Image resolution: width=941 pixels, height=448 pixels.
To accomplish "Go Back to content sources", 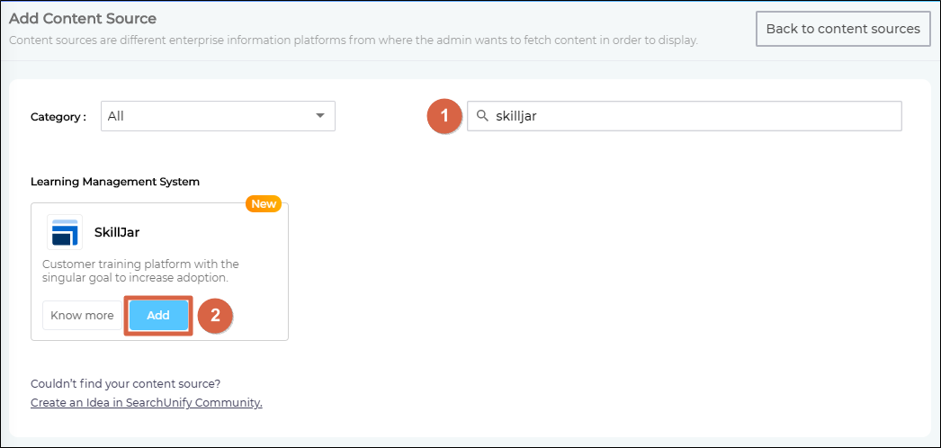I will coord(842,29).
